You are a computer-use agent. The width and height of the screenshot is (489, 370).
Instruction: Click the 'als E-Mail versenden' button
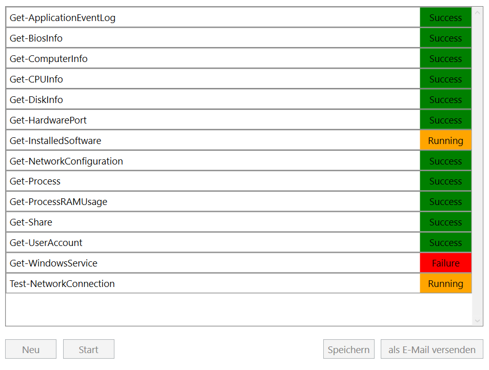pos(432,349)
